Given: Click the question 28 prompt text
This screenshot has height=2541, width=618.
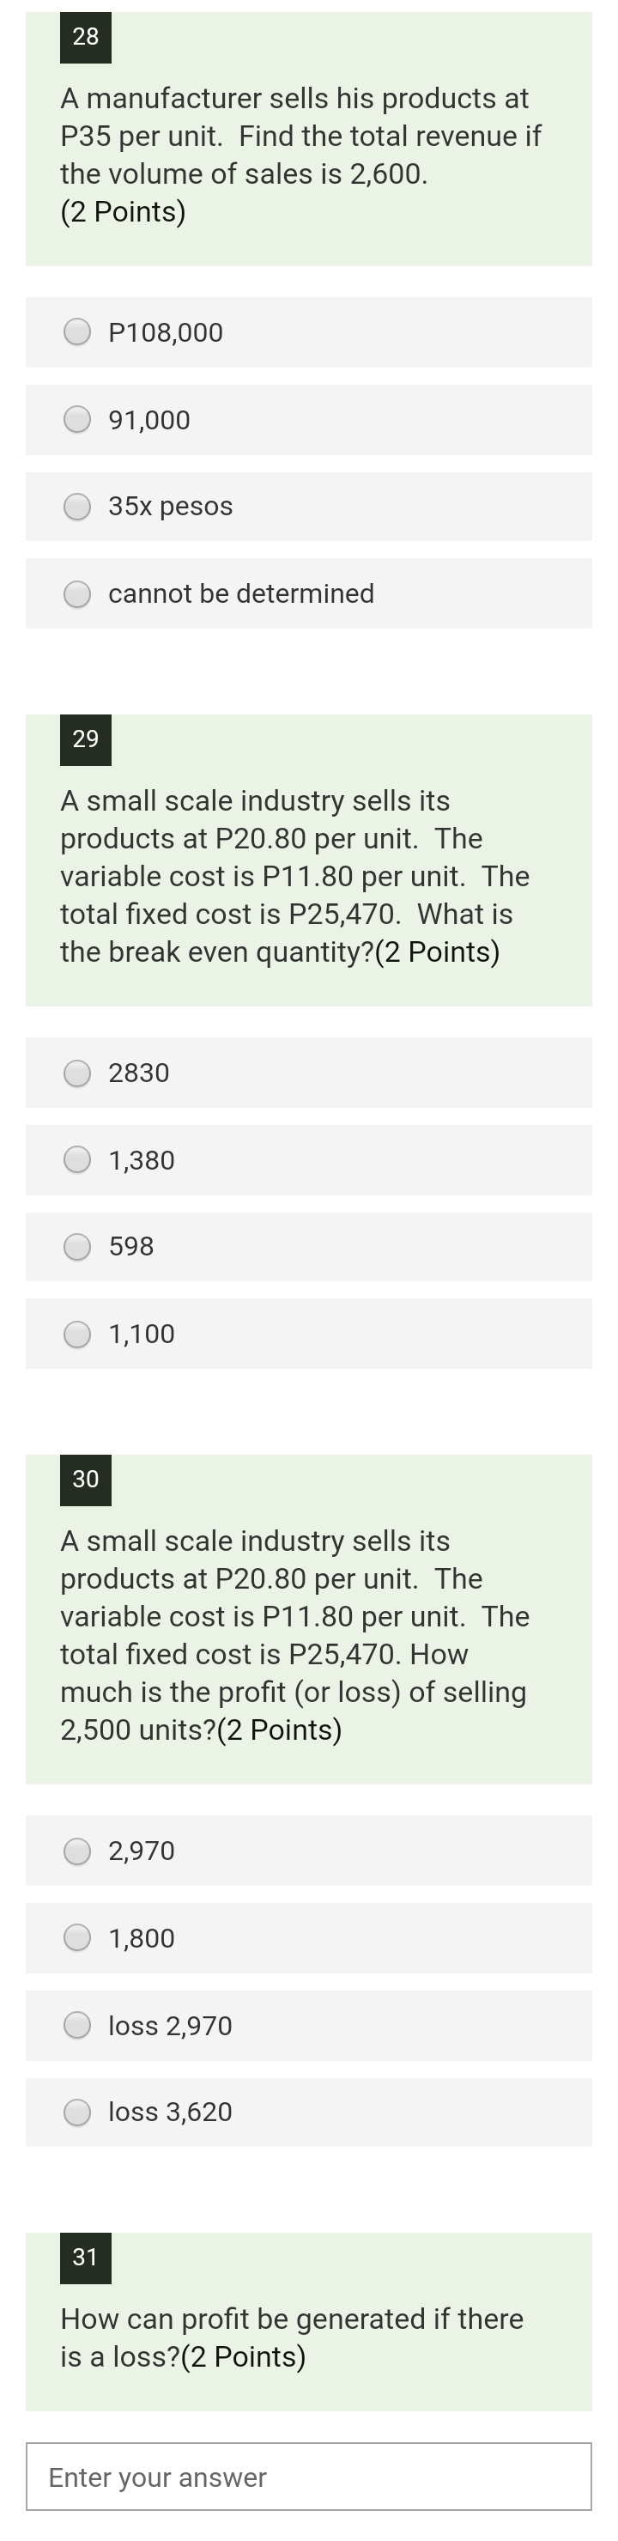Looking at the screenshot, I should (x=295, y=154).
